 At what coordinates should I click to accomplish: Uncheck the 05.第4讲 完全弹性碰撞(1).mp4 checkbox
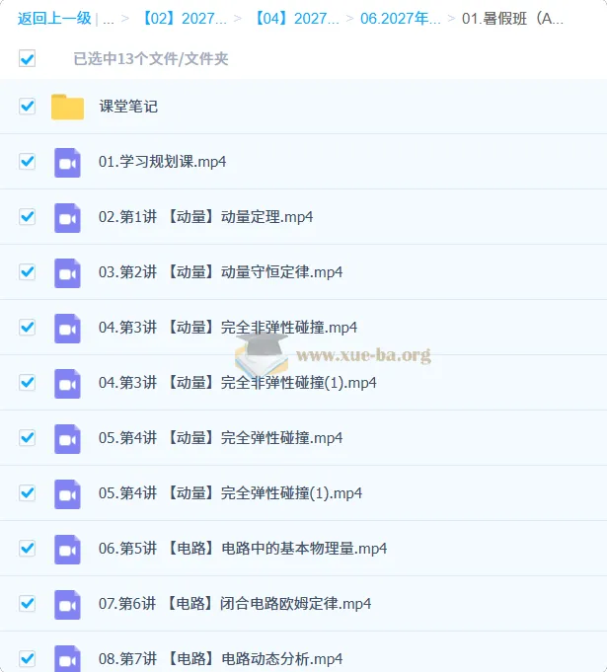(27, 493)
